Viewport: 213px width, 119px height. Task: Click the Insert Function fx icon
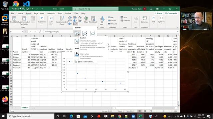[40, 32]
